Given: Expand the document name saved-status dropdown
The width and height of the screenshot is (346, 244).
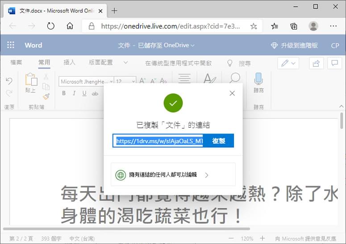Looking at the screenshot, I should pos(192,45).
